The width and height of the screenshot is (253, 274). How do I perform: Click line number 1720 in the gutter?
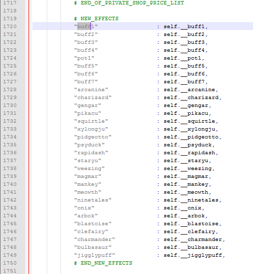click(x=10, y=27)
